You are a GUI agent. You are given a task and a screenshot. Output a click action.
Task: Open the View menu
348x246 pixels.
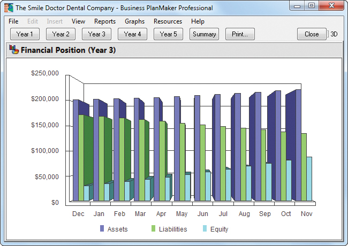point(78,21)
